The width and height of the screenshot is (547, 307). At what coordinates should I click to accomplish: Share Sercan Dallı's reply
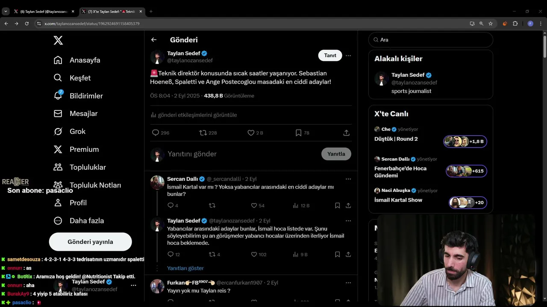[x=348, y=206]
